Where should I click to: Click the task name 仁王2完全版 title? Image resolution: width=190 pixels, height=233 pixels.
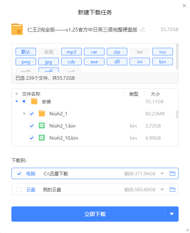click(x=82, y=30)
